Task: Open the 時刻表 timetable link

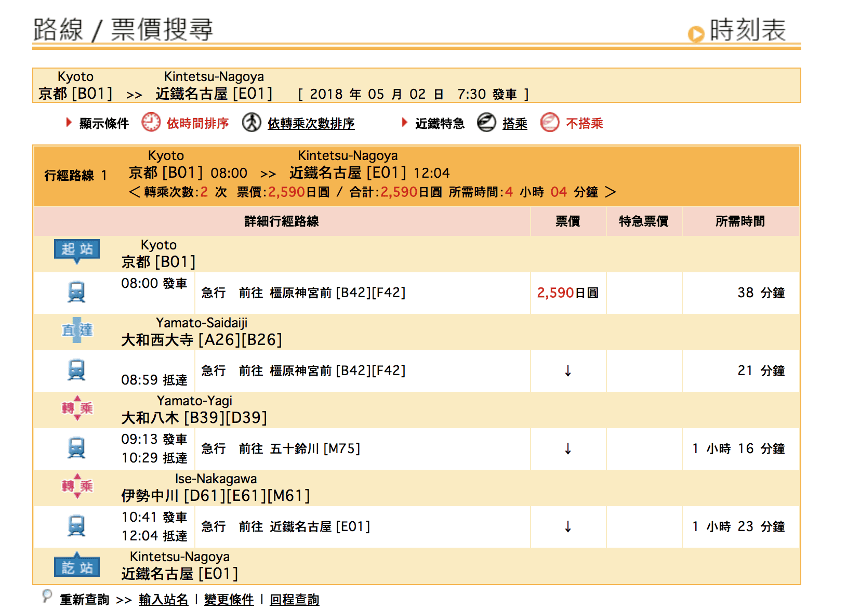Action: 747,30
